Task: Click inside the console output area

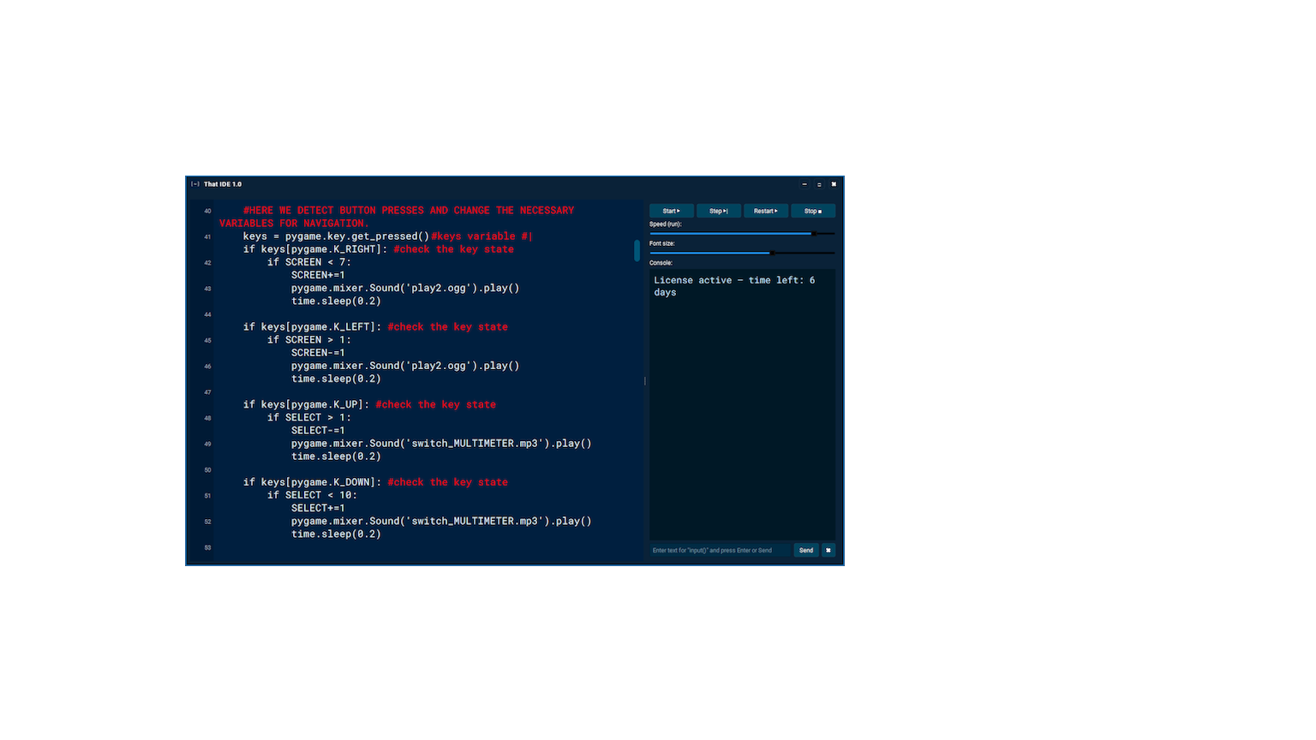Action: 742,404
